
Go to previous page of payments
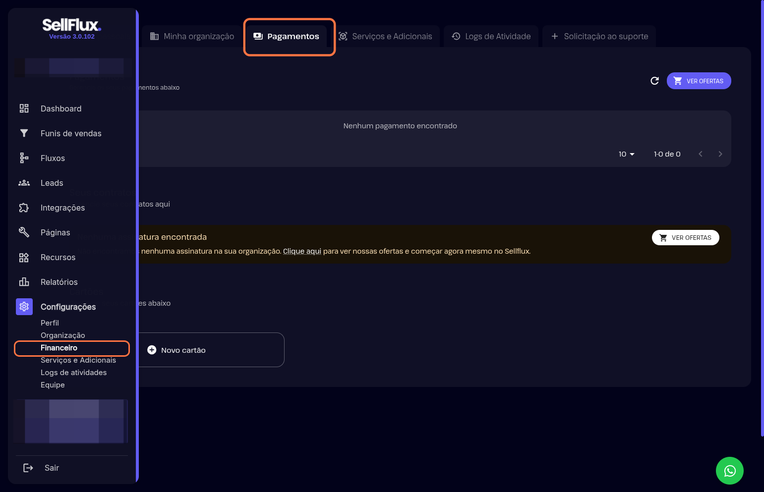coord(700,154)
